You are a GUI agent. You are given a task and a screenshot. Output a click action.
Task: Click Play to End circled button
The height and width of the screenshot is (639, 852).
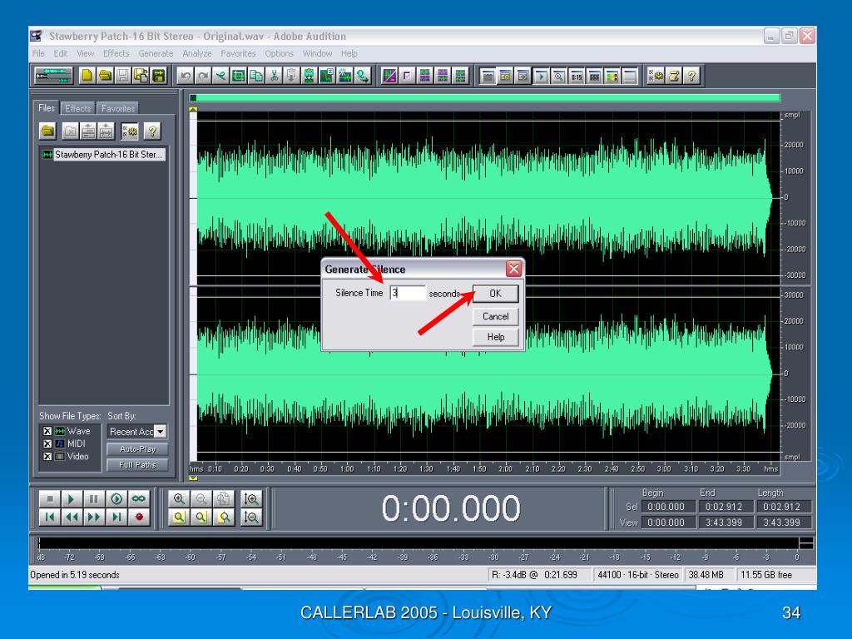tap(116, 499)
